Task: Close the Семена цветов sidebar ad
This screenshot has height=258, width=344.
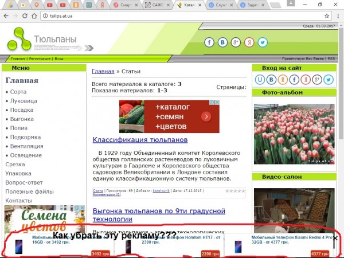Action: point(83,208)
